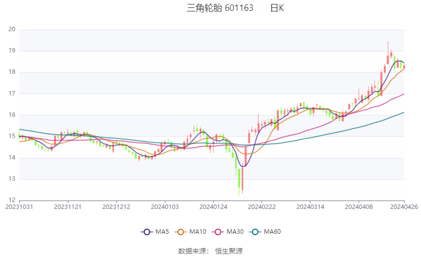
Task: Click the MA60 teal legend circle marker
Action: (255, 231)
